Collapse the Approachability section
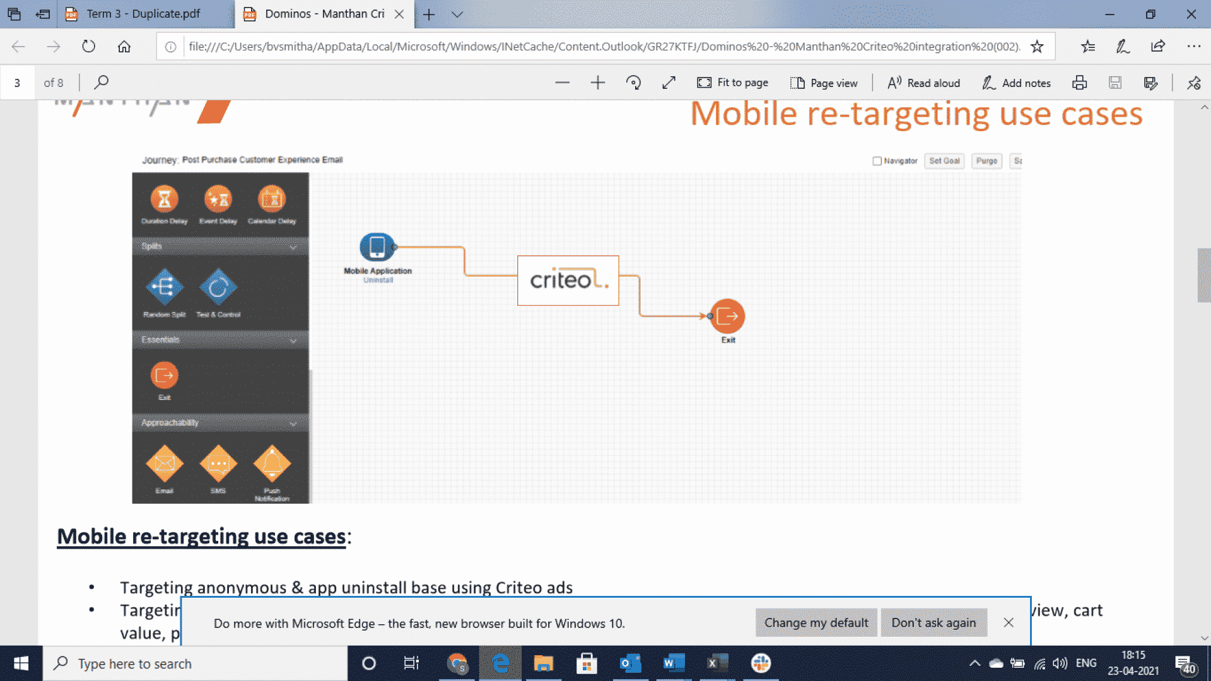This screenshot has width=1211, height=681. [x=293, y=423]
